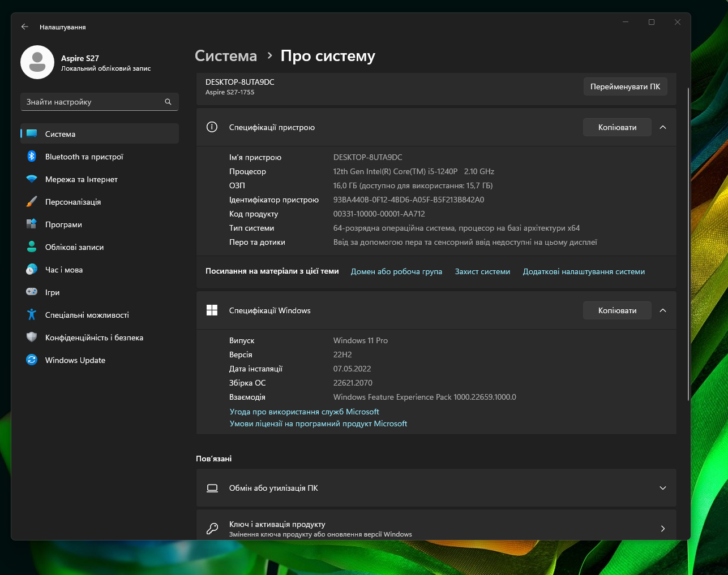Open Ключ і активація продукту arrow
This screenshot has height=575, width=728.
(x=663, y=529)
